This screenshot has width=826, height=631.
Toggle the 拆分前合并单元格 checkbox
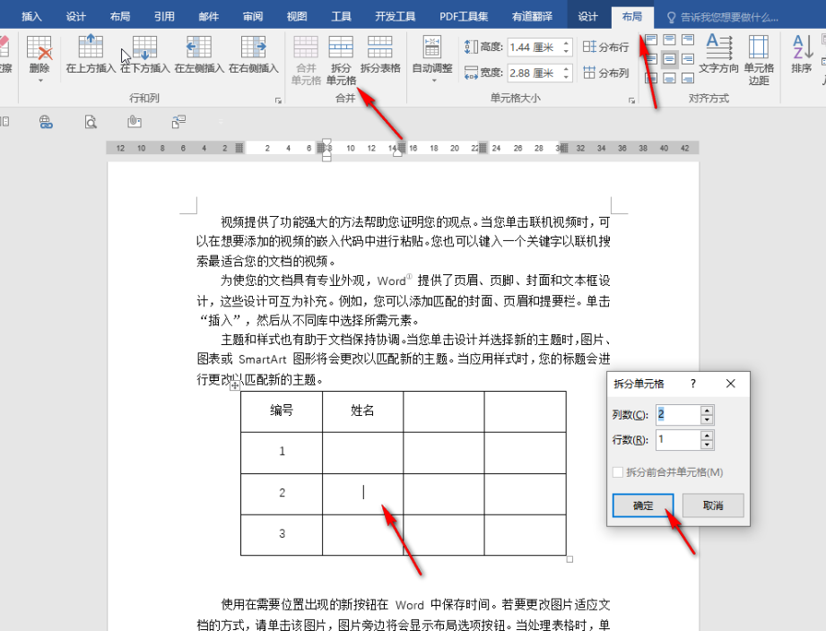[617, 472]
